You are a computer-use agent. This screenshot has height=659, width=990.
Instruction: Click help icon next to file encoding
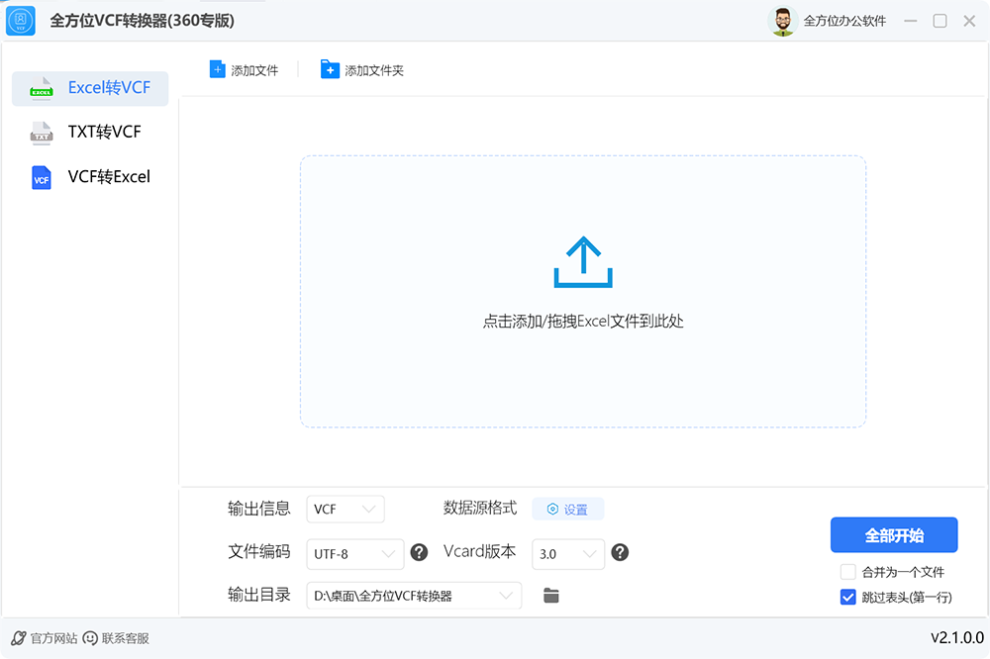tap(419, 552)
